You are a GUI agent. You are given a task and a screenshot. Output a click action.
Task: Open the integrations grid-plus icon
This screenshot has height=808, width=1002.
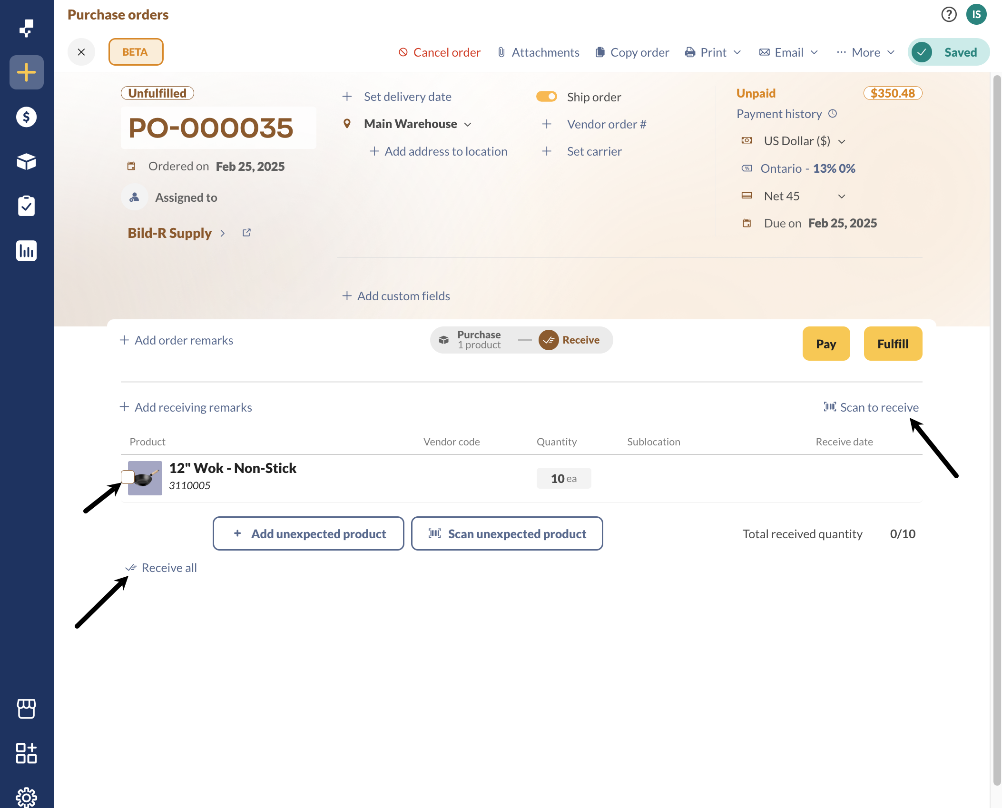point(26,753)
